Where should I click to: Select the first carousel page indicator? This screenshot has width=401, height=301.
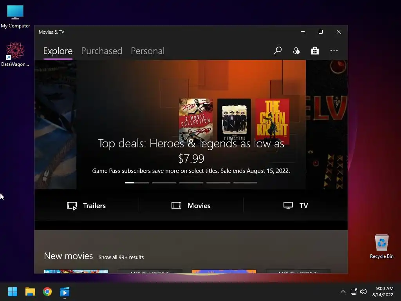pos(137,183)
